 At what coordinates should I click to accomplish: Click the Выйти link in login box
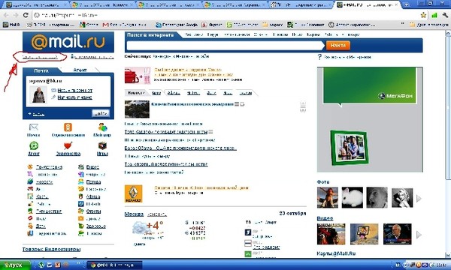tap(38, 115)
